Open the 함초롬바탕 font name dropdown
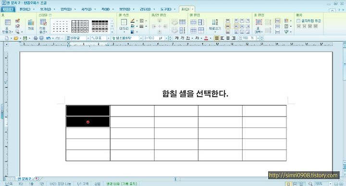The image size is (346, 186). 141,38
